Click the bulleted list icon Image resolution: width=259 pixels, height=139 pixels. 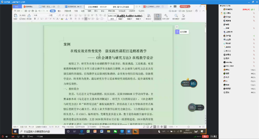point(76,15)
